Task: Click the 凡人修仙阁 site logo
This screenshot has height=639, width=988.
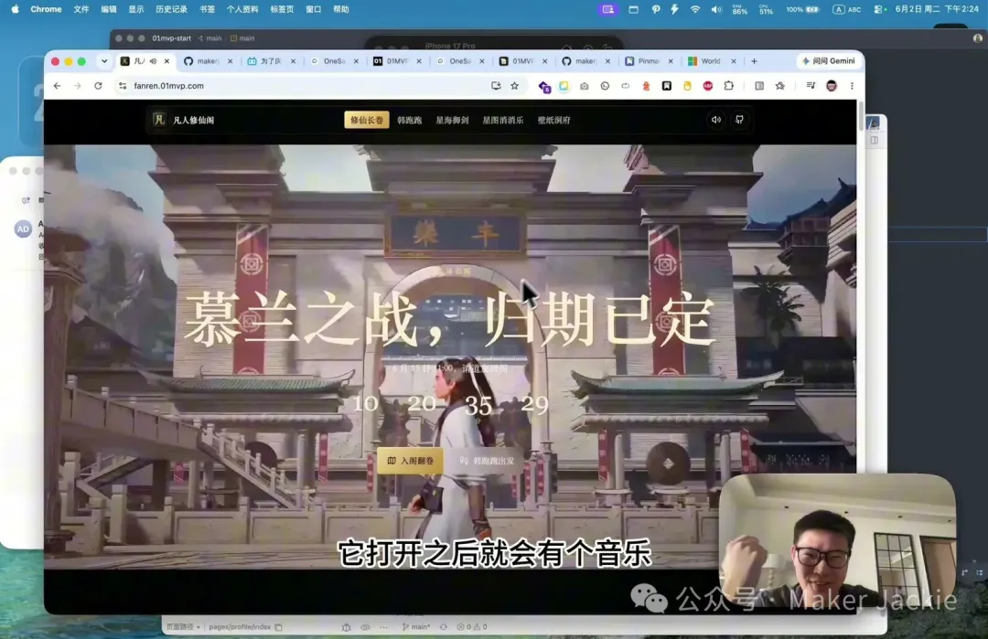Action: [x=183, y=120]
